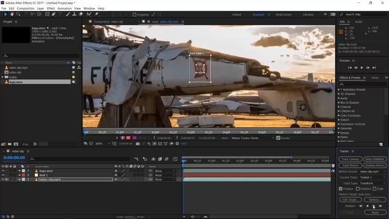
Task: Switch to Small Screen workspace
Action: 284,15
